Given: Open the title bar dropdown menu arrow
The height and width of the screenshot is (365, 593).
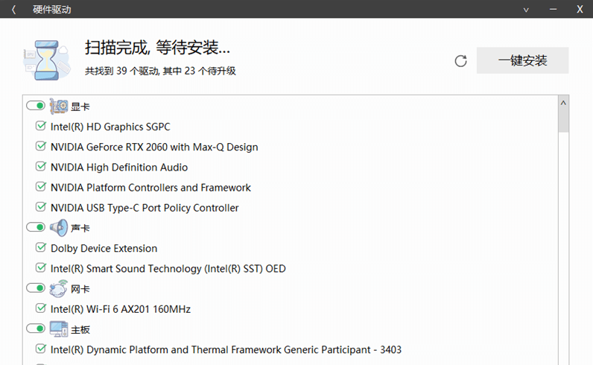Looking at the screenshot, I should click(x=526, y=10).
